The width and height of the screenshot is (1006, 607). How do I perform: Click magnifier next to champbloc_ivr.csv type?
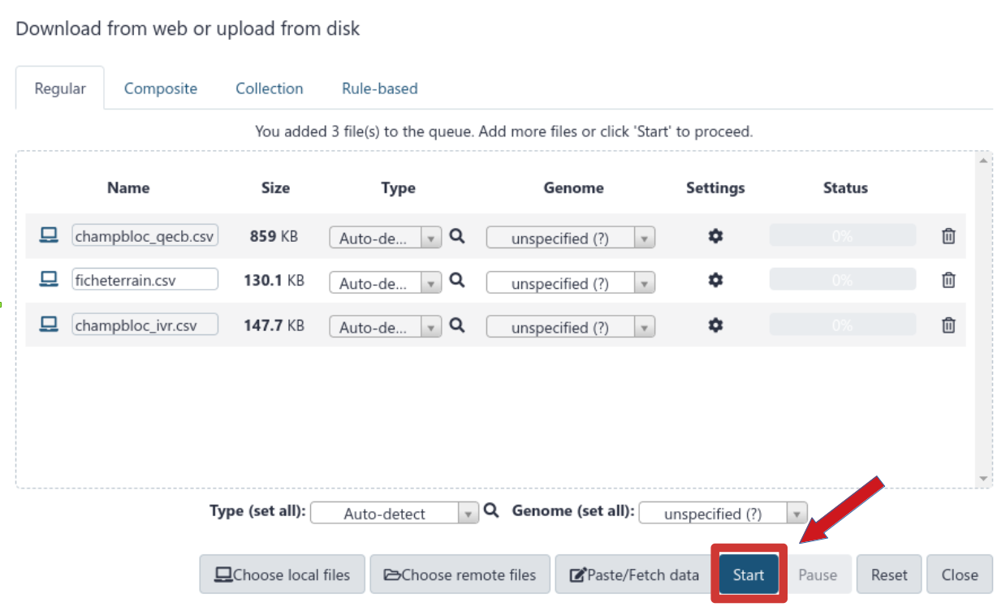click(457, 325)
